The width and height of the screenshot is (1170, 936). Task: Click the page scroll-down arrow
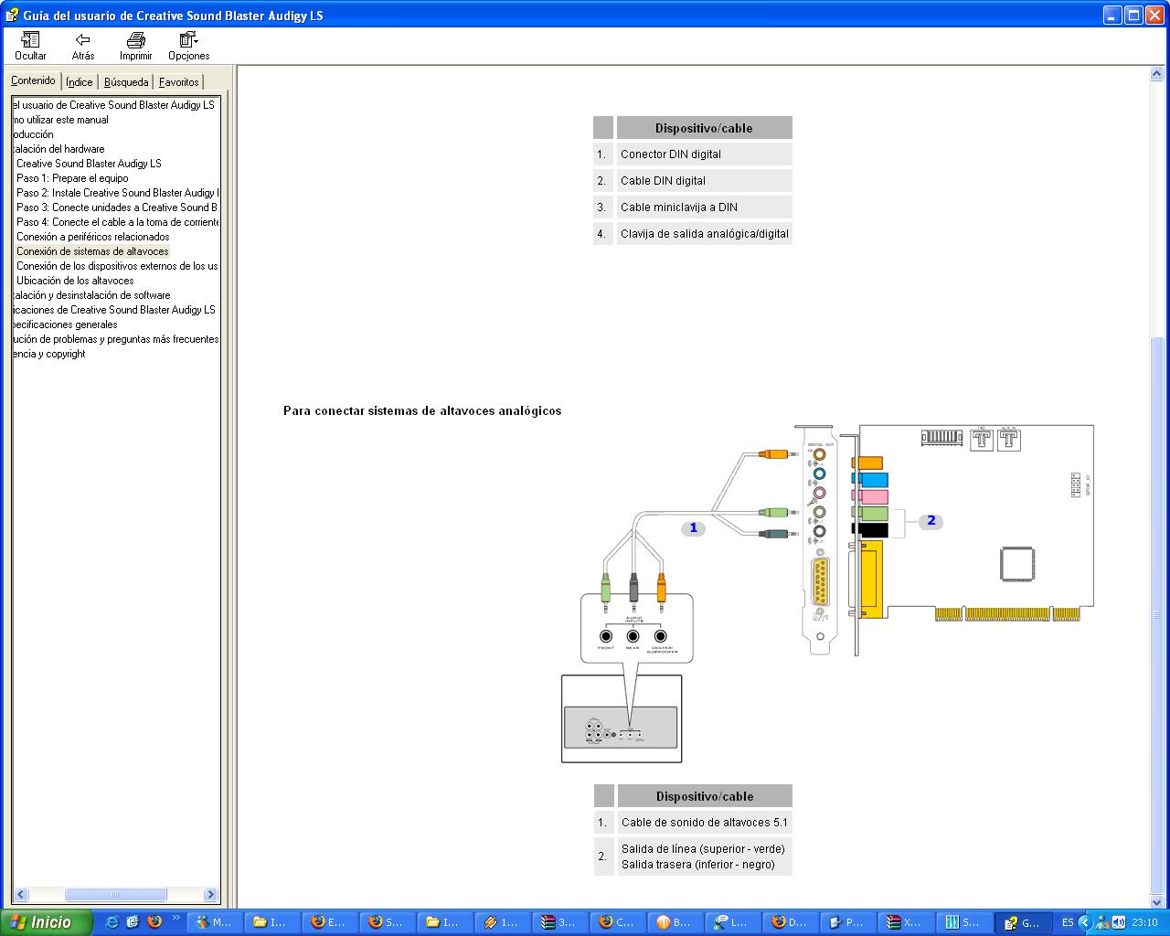1158,902
